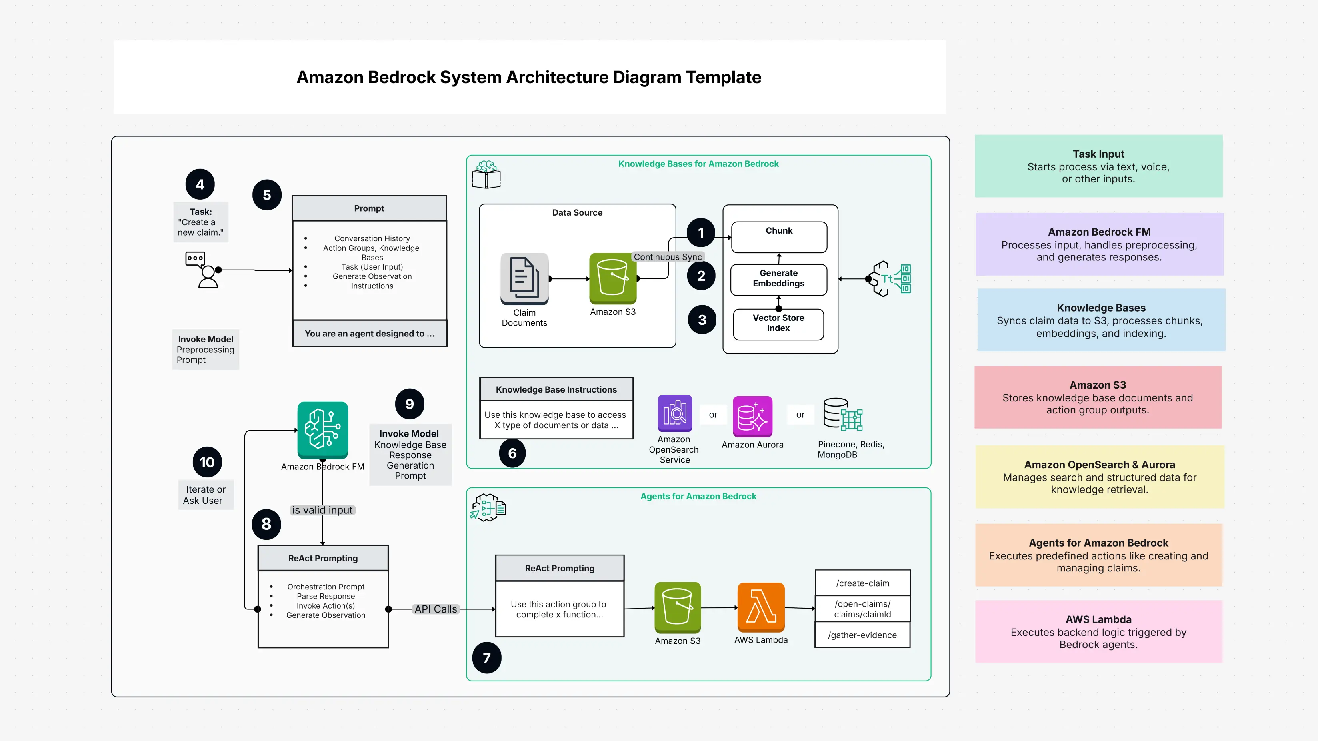This screenshot has width=1318, height=741.
Task: Select the pink AWS Lambda legend card
Action: pyautogui.click(x=1098, y=631)
